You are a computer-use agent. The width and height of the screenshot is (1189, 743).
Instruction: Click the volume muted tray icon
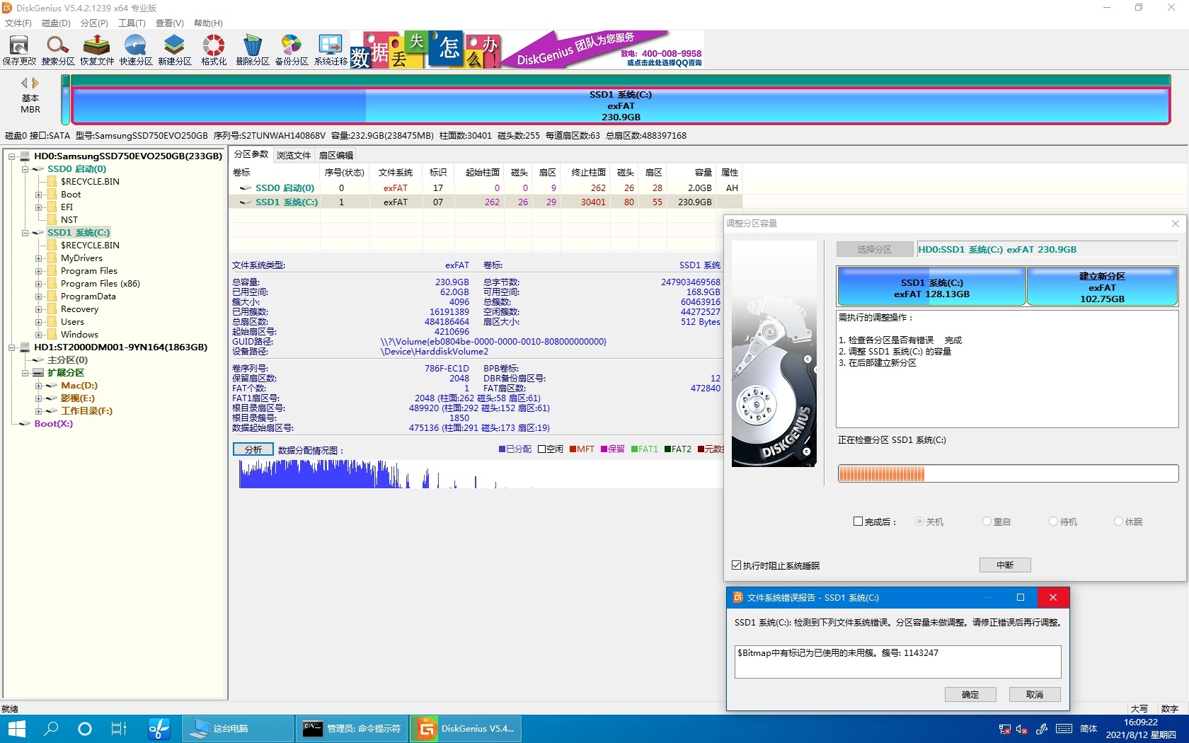(x=1021, y=729)
